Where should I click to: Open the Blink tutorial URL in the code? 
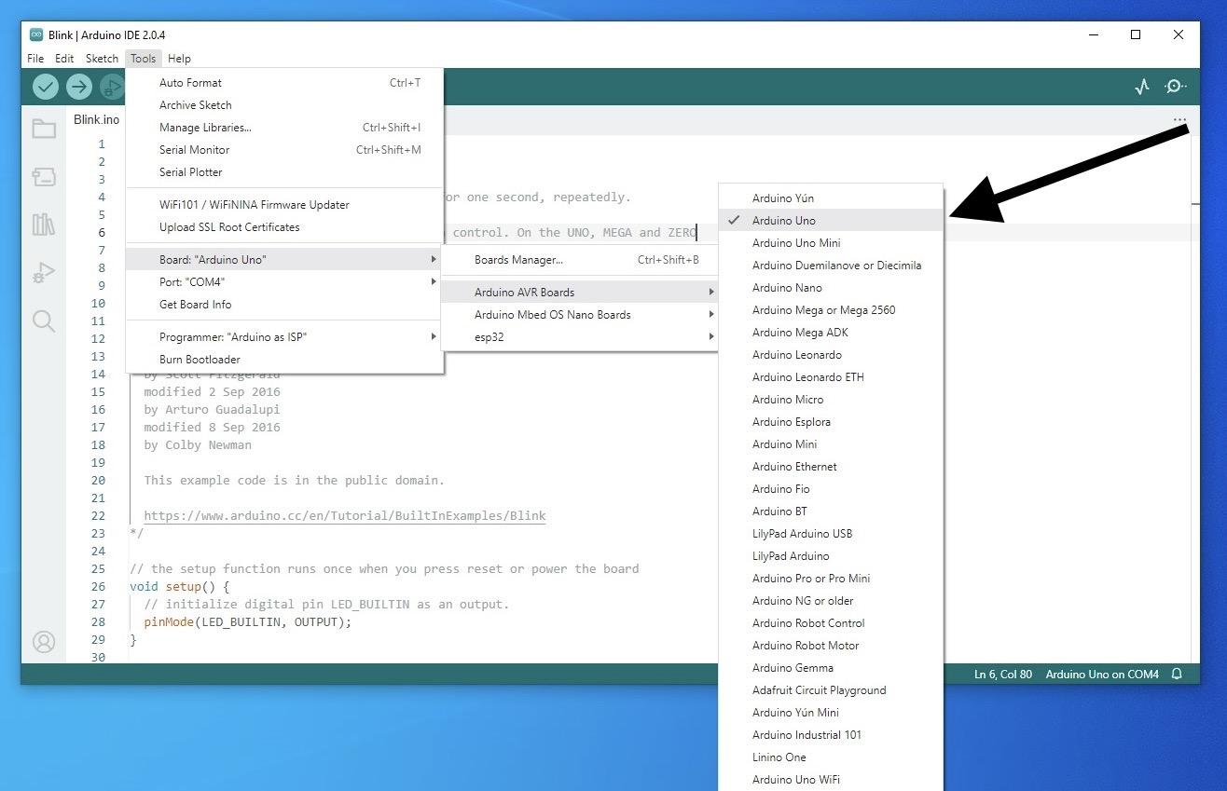tap(345, 515)
